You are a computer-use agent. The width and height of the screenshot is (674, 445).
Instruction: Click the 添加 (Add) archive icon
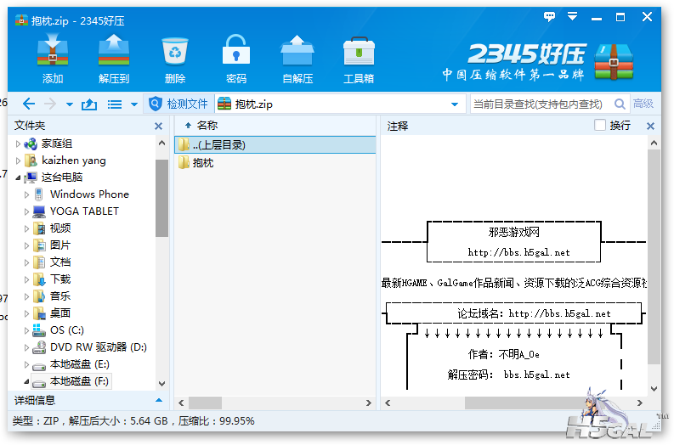53,50
